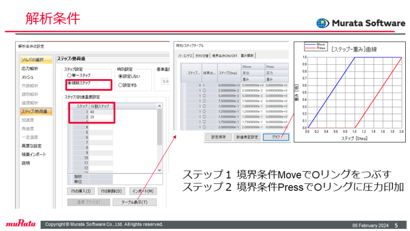Viewport: 410px width, 231px height.
Task: Select 応力解析 in the left settings list
Action: click(30, 69)
